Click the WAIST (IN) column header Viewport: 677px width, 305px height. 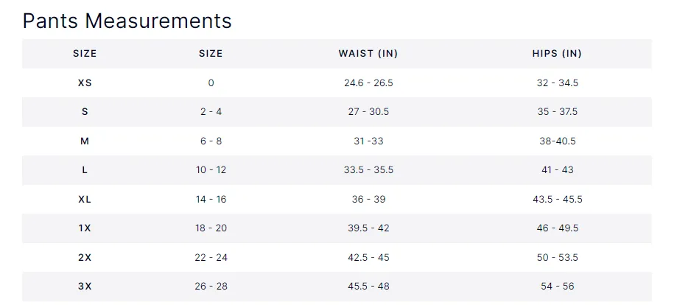[x=368, y=54]
